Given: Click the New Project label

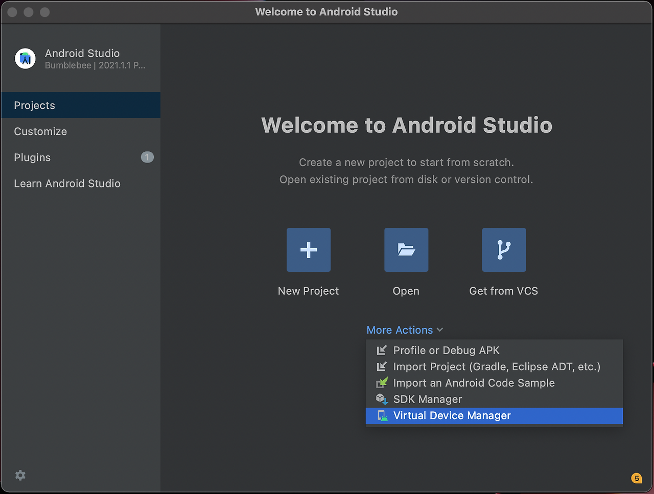Looking at the screenshot, I should (309, 291).
